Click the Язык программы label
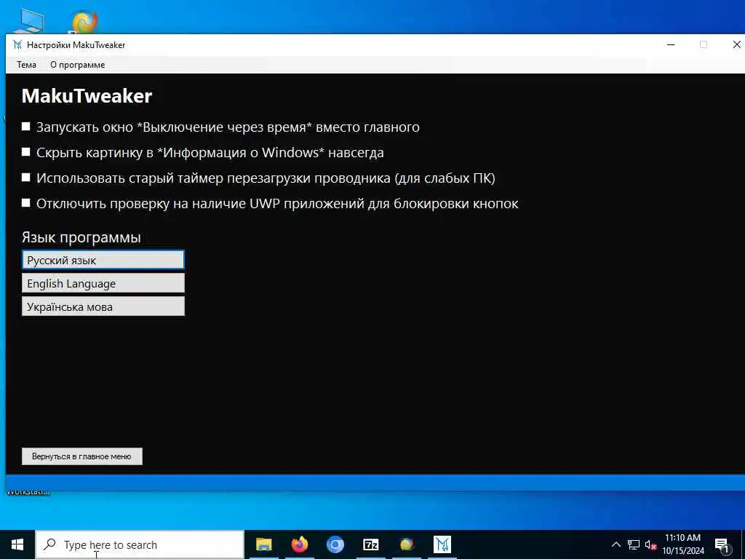This screenshot has width=745, height=559. click(x=81, y=237)
